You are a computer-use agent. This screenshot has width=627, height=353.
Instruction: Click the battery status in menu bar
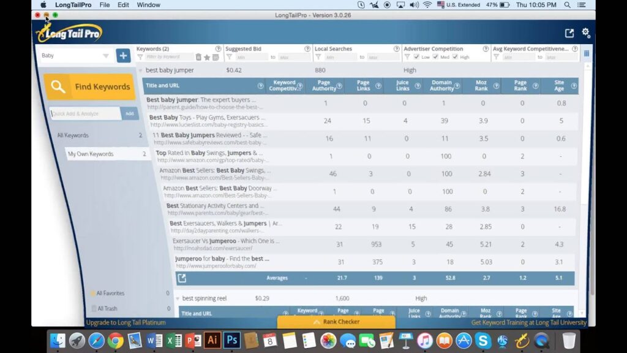(497, 5)
